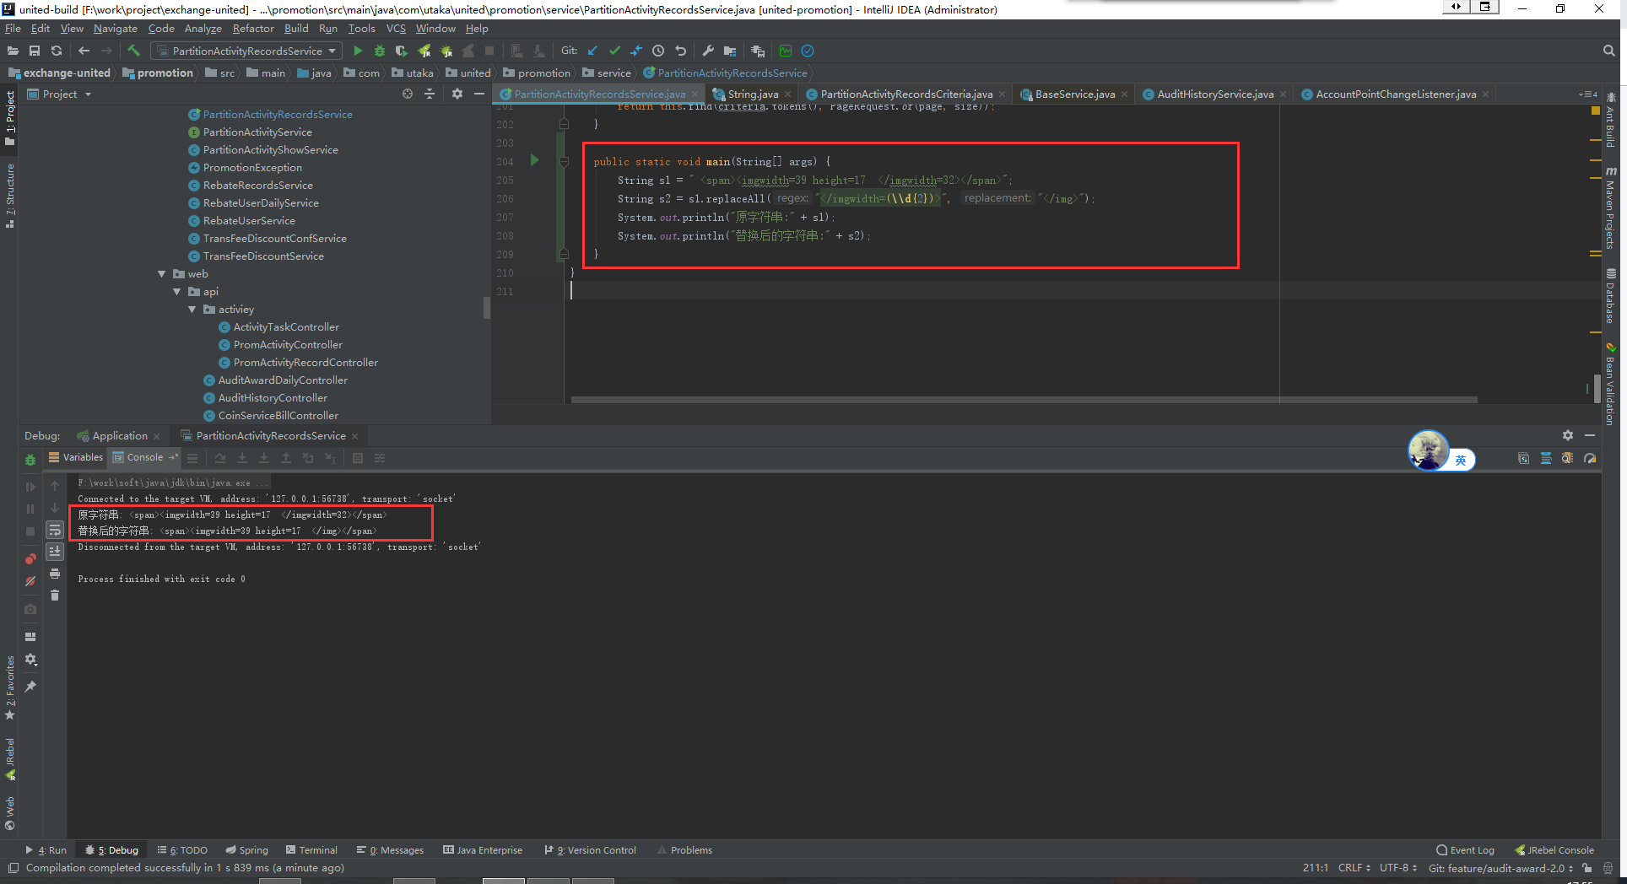Show Git history using the clock icon
Image resolution: width=1627 pixels, height=884 pixels.
[658, 51]
